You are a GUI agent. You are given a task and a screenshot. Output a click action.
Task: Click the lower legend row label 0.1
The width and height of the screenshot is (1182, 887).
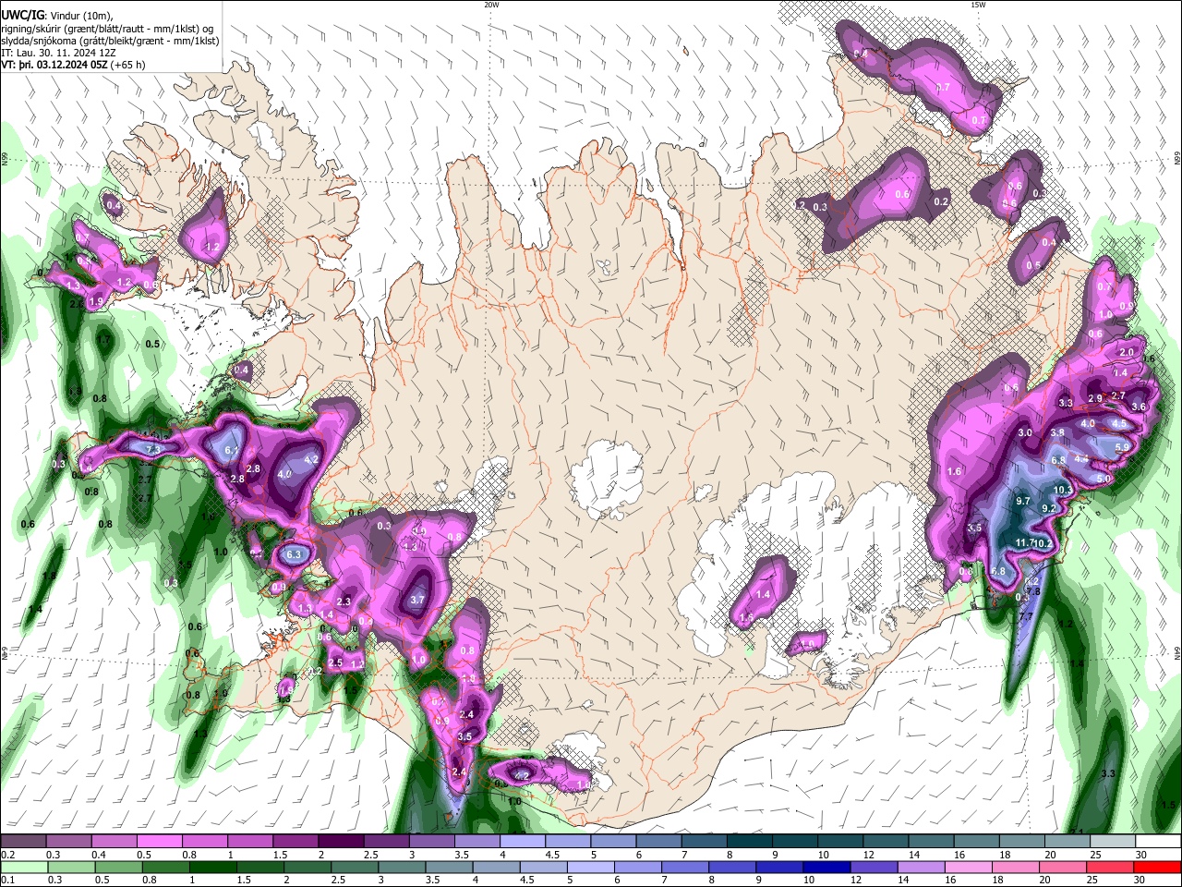[8, 881]
